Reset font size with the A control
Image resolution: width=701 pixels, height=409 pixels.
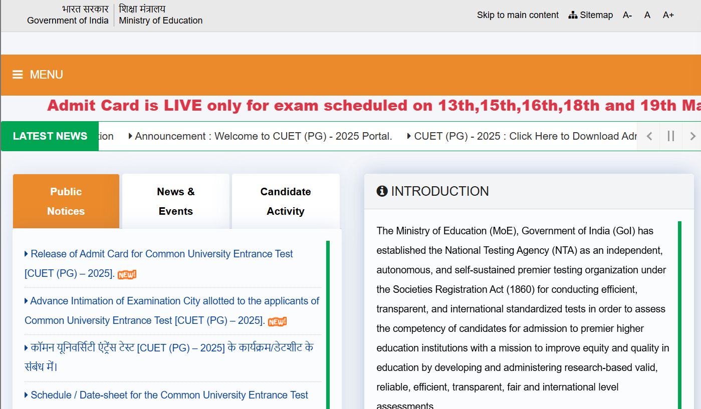(x=647, y=15)
